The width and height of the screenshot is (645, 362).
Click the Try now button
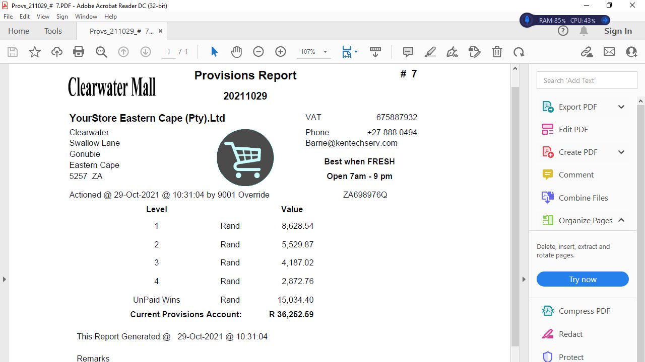(583, 280)
